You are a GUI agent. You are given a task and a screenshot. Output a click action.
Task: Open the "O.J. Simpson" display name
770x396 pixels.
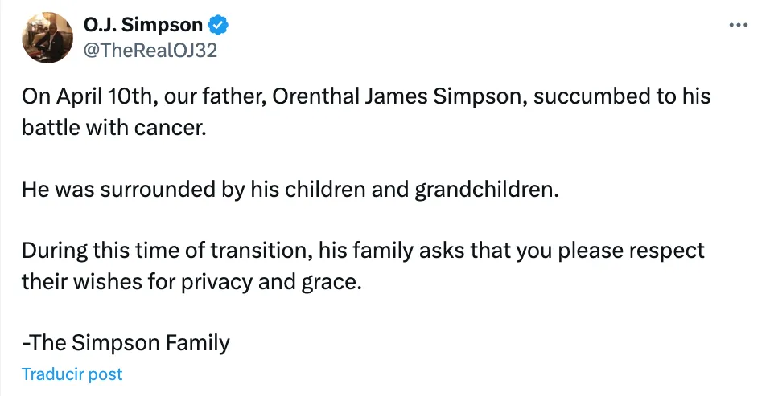click(143, 26)
